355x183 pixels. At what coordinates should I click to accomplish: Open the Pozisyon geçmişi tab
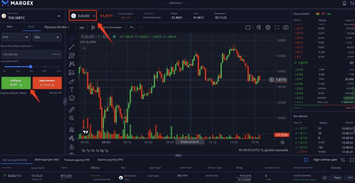pos(77,160)
